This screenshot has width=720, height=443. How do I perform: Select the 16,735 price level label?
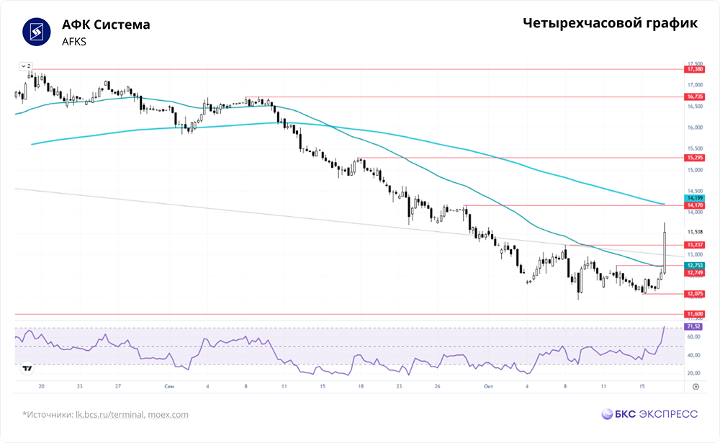click(x=695, y=97)
